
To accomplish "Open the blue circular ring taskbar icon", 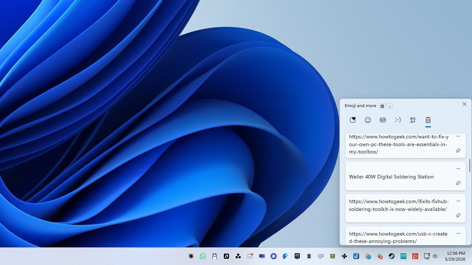I will point(274,256).
